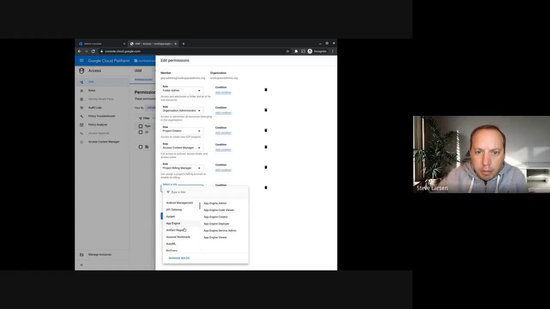Open the Google Cloud navigation hamburger menu
Viewport: 550px width, 309px height.
[x=81, y=61]
